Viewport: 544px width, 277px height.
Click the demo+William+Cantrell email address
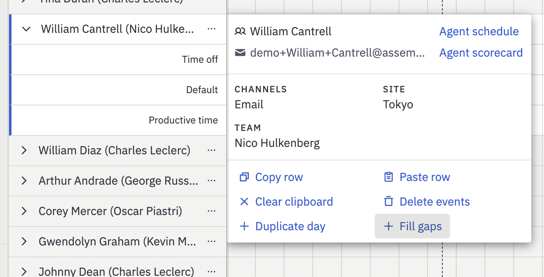(x=337, y=53)
